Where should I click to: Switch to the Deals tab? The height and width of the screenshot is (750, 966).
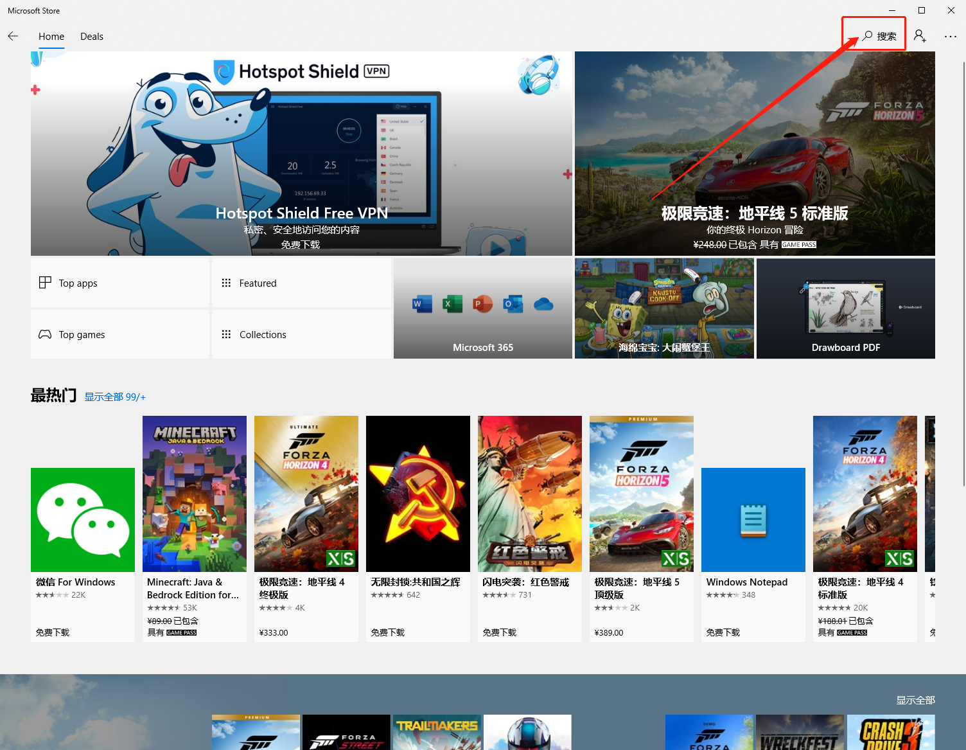point(92,37)
